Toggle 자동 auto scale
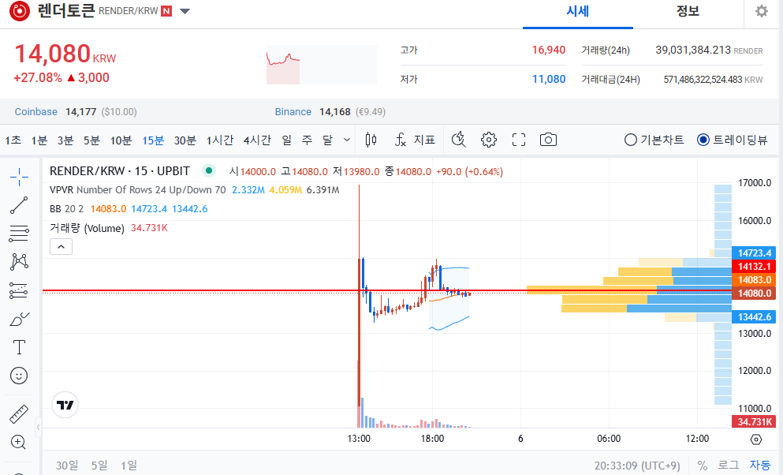The image size is (783, 475). [x=760, y=466]
